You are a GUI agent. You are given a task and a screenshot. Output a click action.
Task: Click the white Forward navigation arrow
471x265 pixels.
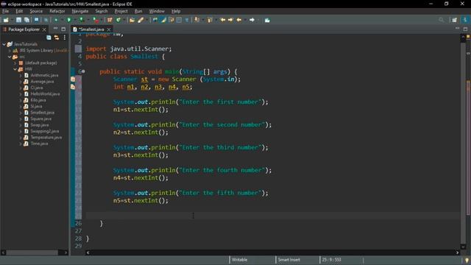[x=252, y=20]
